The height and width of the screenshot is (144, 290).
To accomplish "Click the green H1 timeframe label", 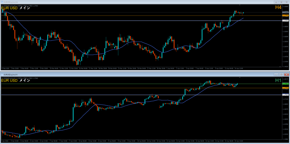I will click(x=278, y=81).
